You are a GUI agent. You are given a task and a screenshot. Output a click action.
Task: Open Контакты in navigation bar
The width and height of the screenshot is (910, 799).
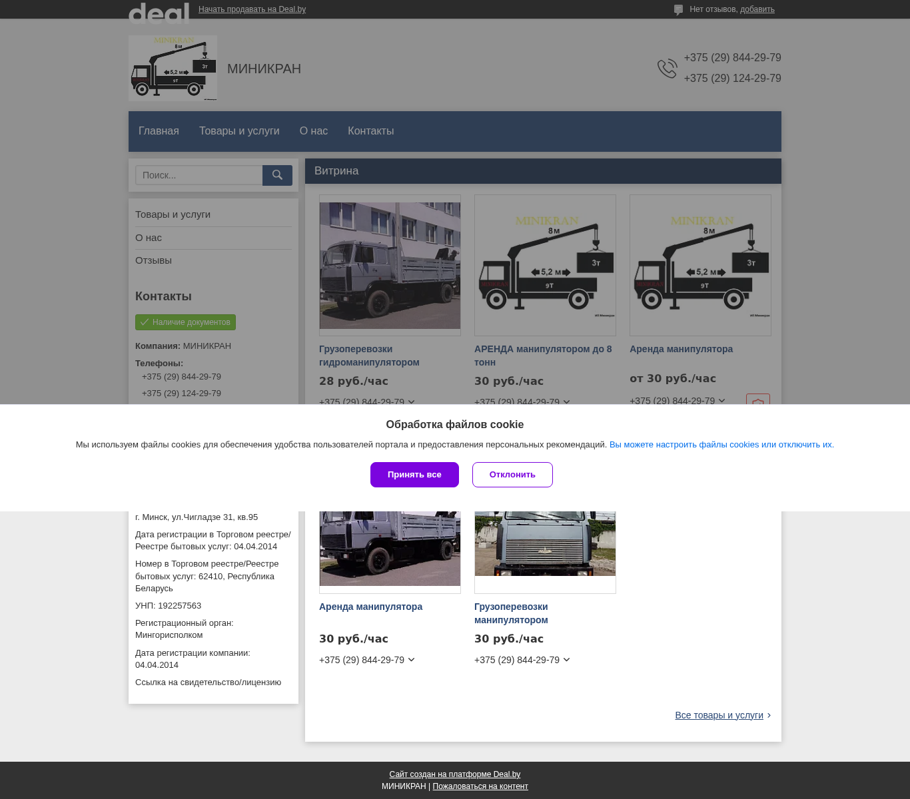(371, 131)
